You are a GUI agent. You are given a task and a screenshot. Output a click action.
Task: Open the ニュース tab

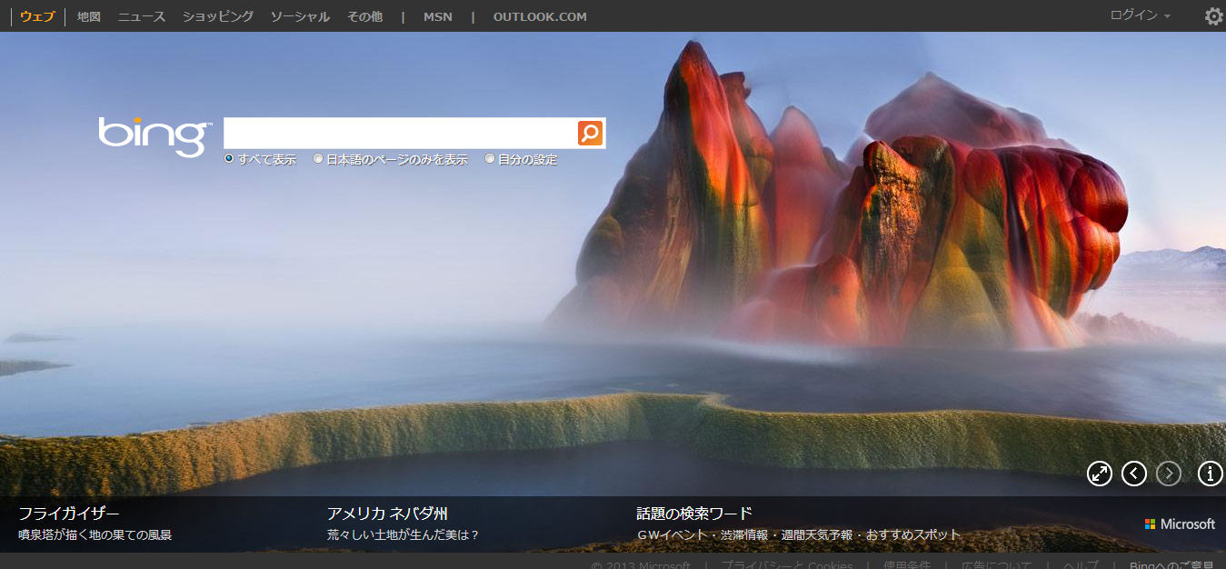click(x=141, y=16)
